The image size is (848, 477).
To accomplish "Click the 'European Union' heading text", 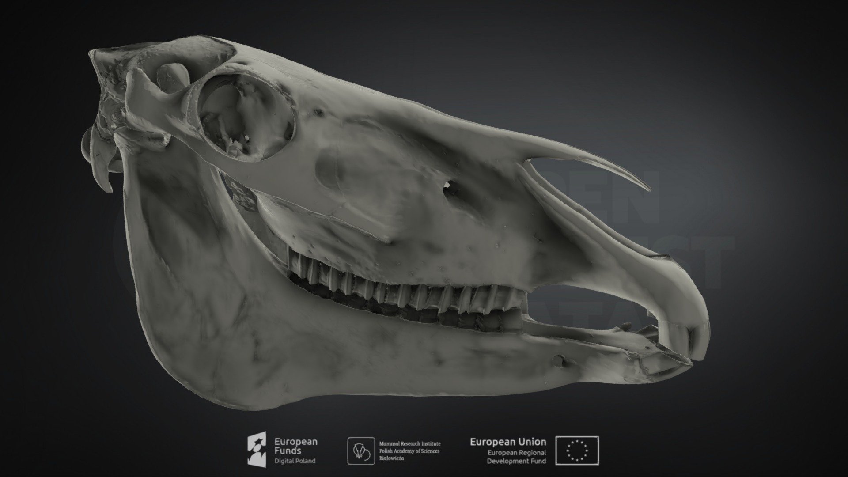I will click(x=508, y=442).
